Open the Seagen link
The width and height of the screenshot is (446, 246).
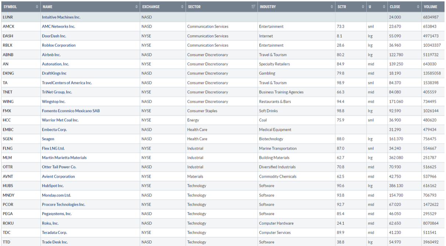(x=48, y=139)
